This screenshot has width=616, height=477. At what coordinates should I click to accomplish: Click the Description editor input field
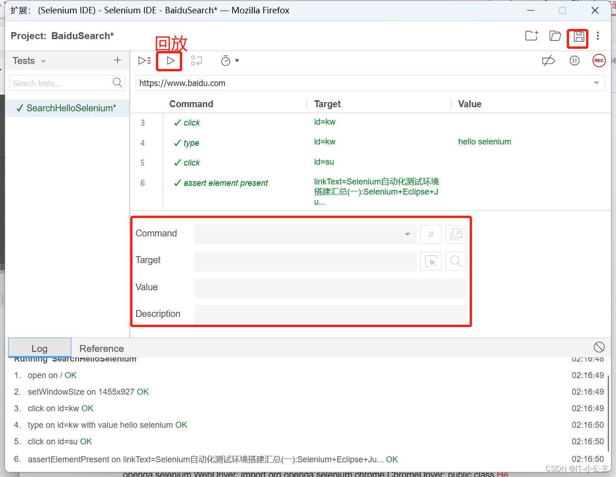(x=330, y=314)
